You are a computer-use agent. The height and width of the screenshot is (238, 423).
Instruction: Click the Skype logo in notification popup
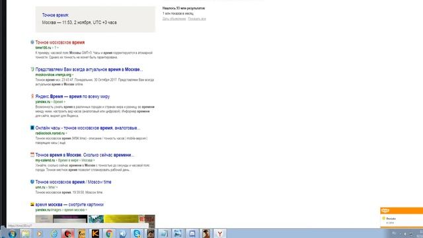click(385, 211)
